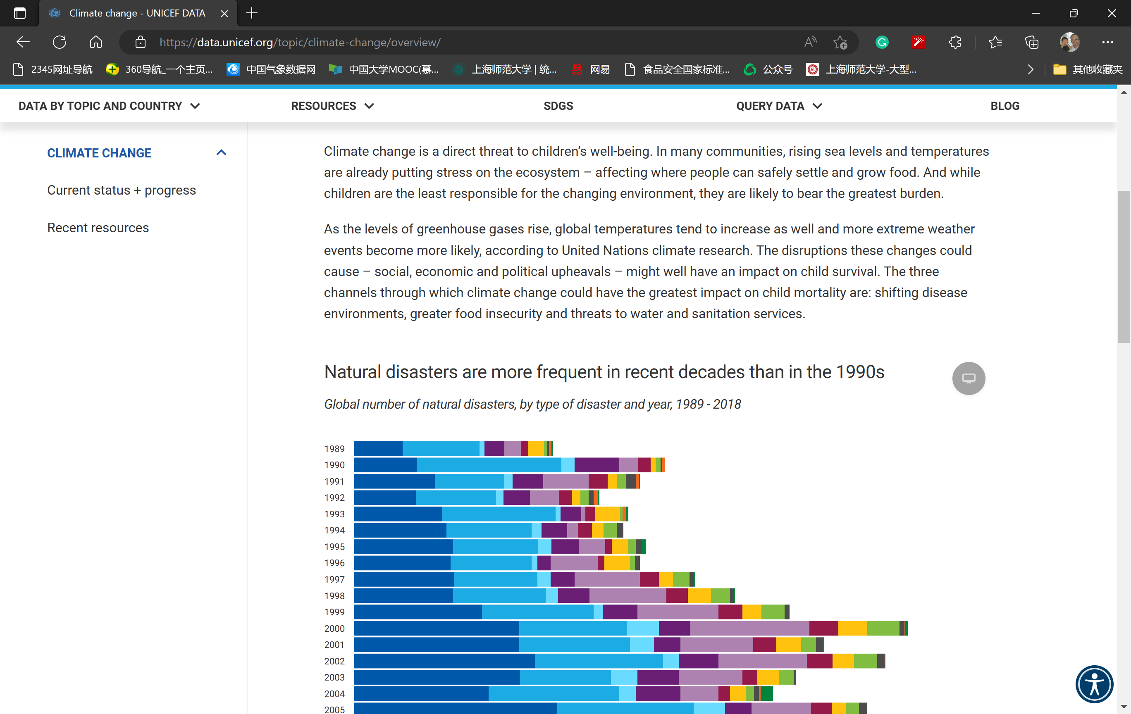This screenshot has width=1131, height=714.
Task: Open the Current status + progress link
Action: click(x=121, y=190)
